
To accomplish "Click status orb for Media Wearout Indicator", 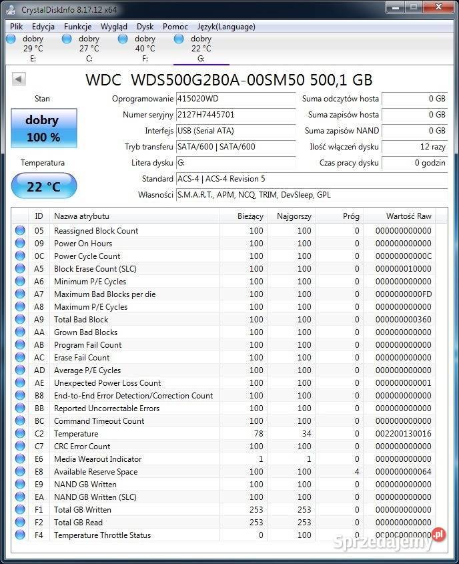I will click(20, 459).
